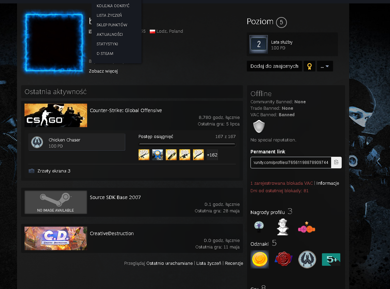Click the permanent link text field
390x289 pixels.
pyautogui.click(x=291, y=163)
